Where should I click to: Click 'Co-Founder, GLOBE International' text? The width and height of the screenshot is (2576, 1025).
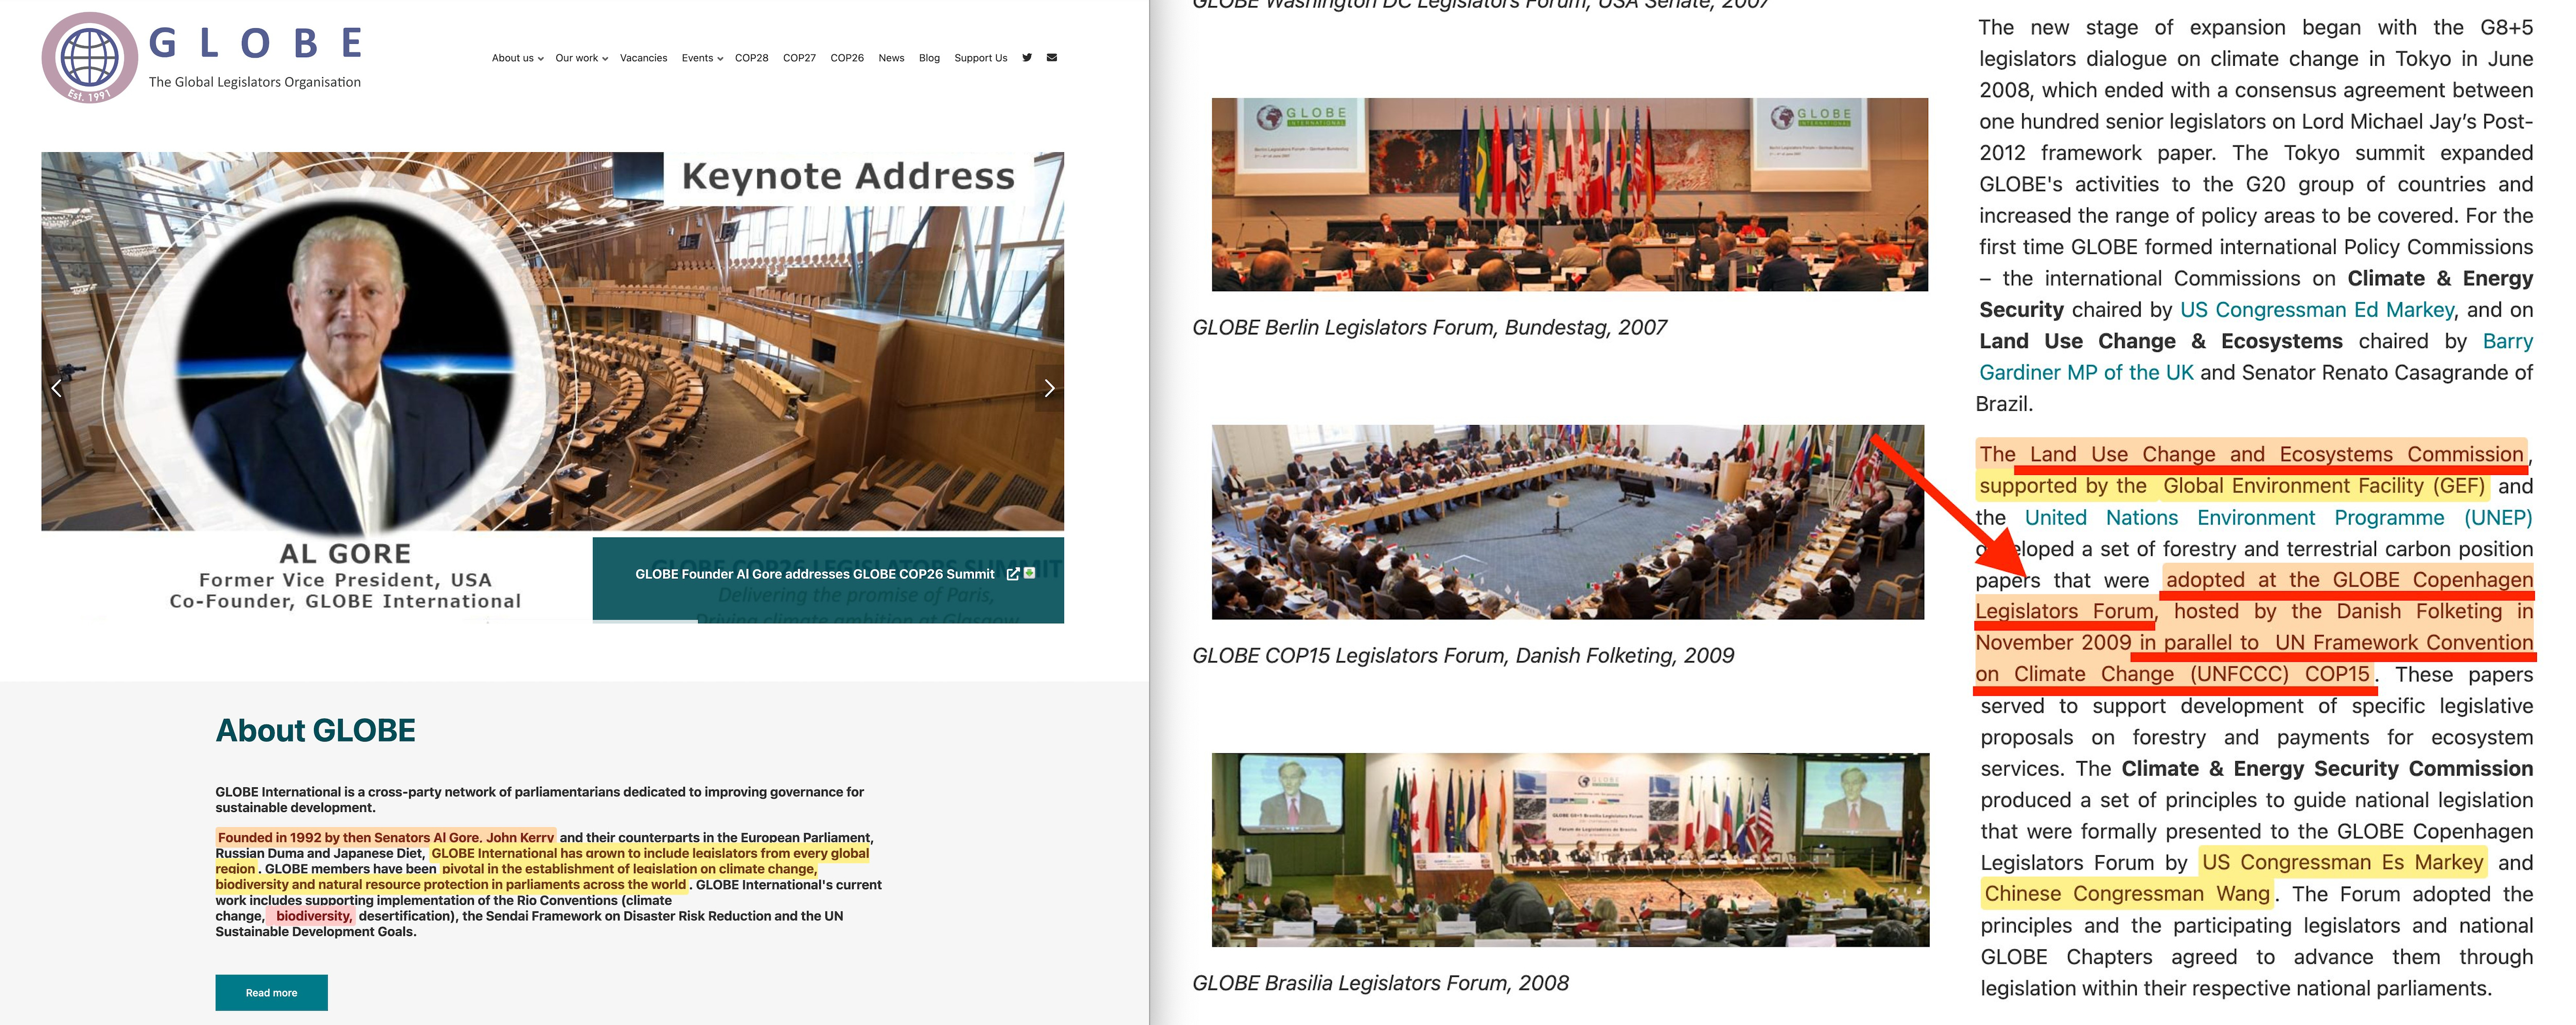point(345,601)
